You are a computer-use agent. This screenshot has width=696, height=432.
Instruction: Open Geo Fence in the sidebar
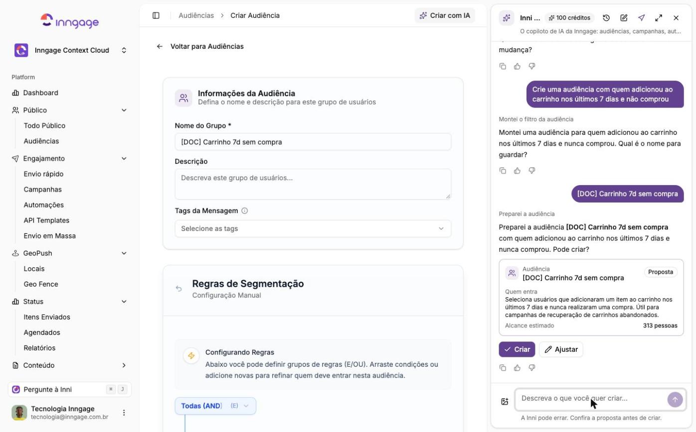coord(41,284)
